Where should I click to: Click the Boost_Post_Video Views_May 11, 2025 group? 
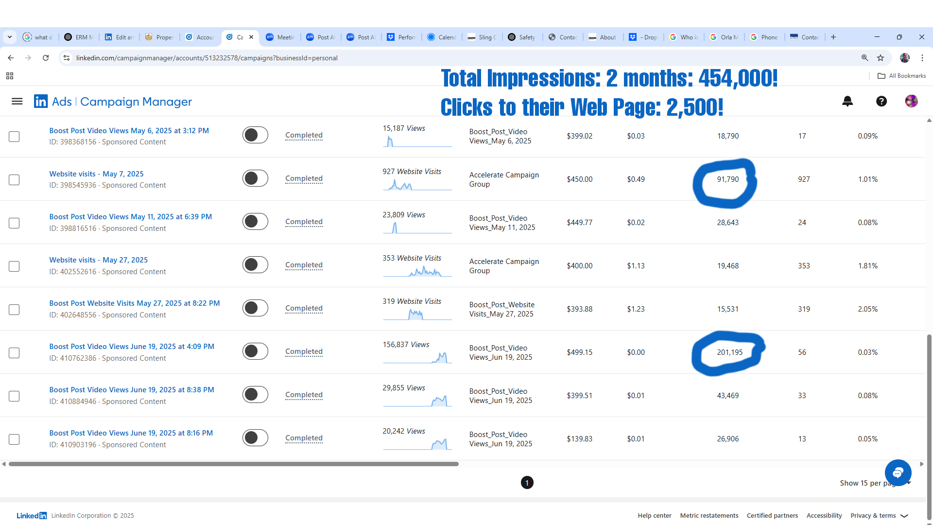coord(502,223)
